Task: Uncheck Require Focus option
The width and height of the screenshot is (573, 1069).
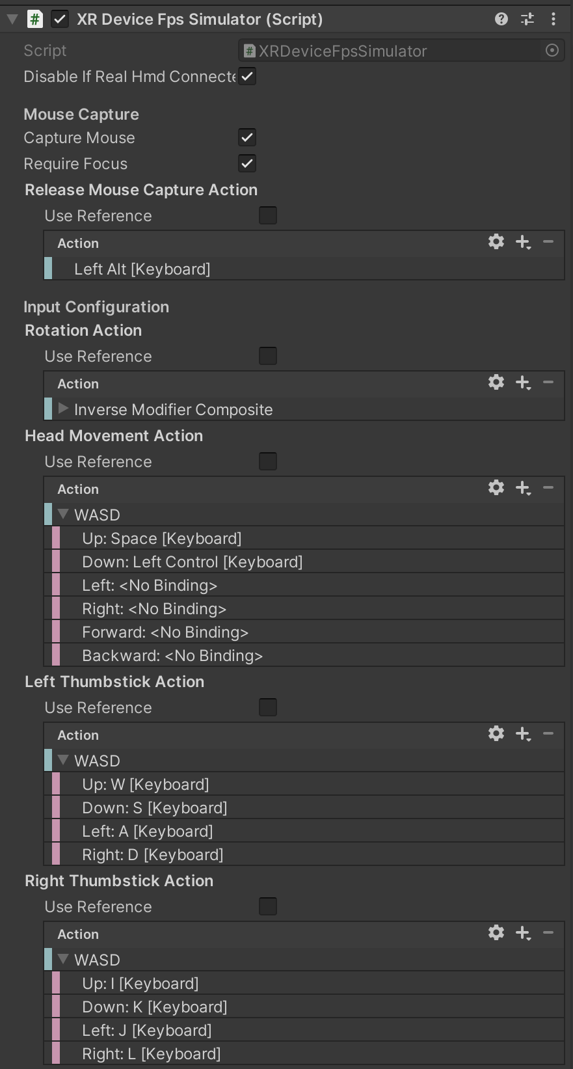Action: tap(247, 163)
